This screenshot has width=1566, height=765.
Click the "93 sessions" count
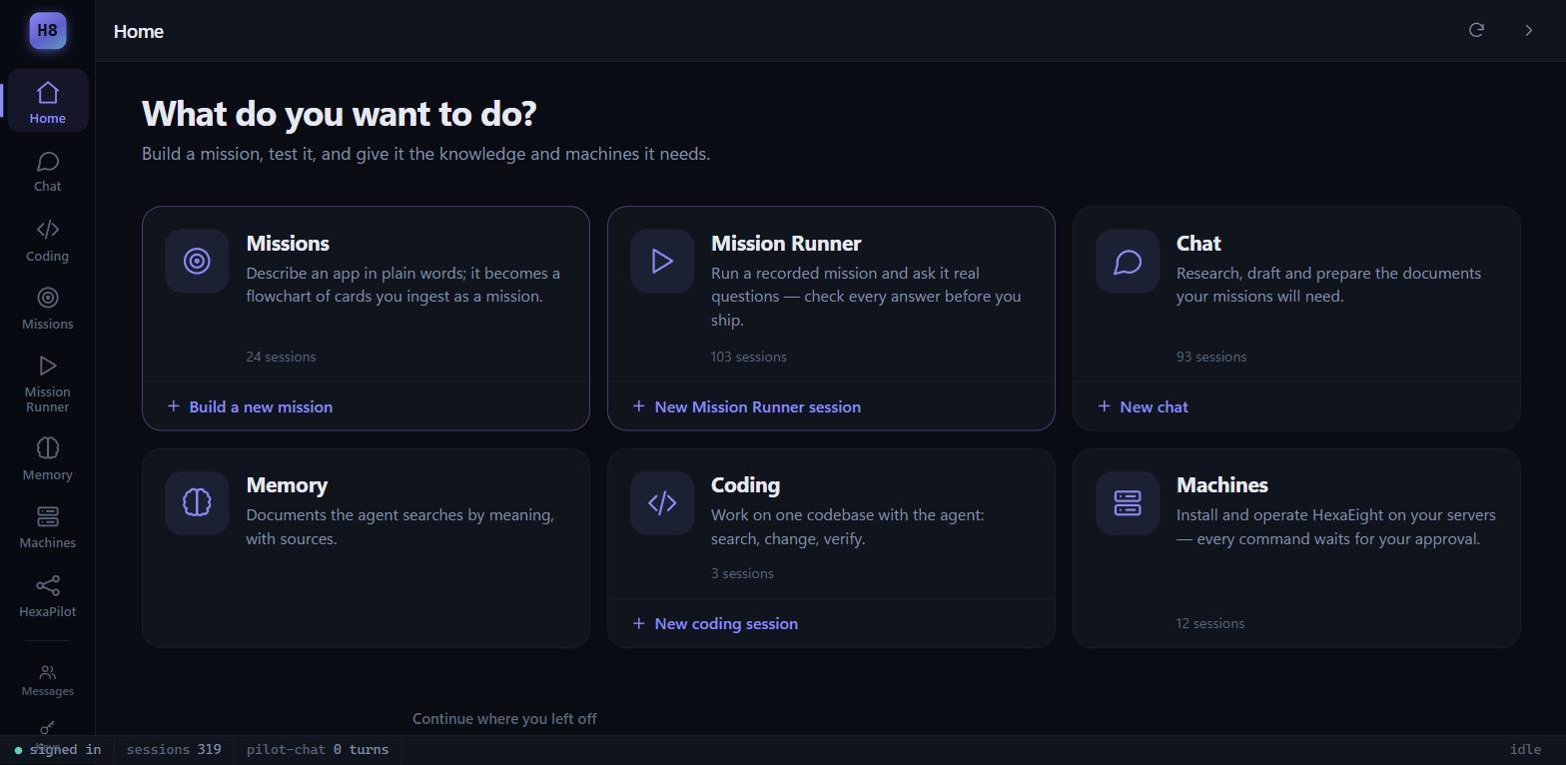point(1211,357)
